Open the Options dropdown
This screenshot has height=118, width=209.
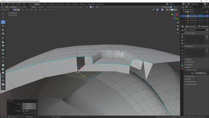[176, 7]
